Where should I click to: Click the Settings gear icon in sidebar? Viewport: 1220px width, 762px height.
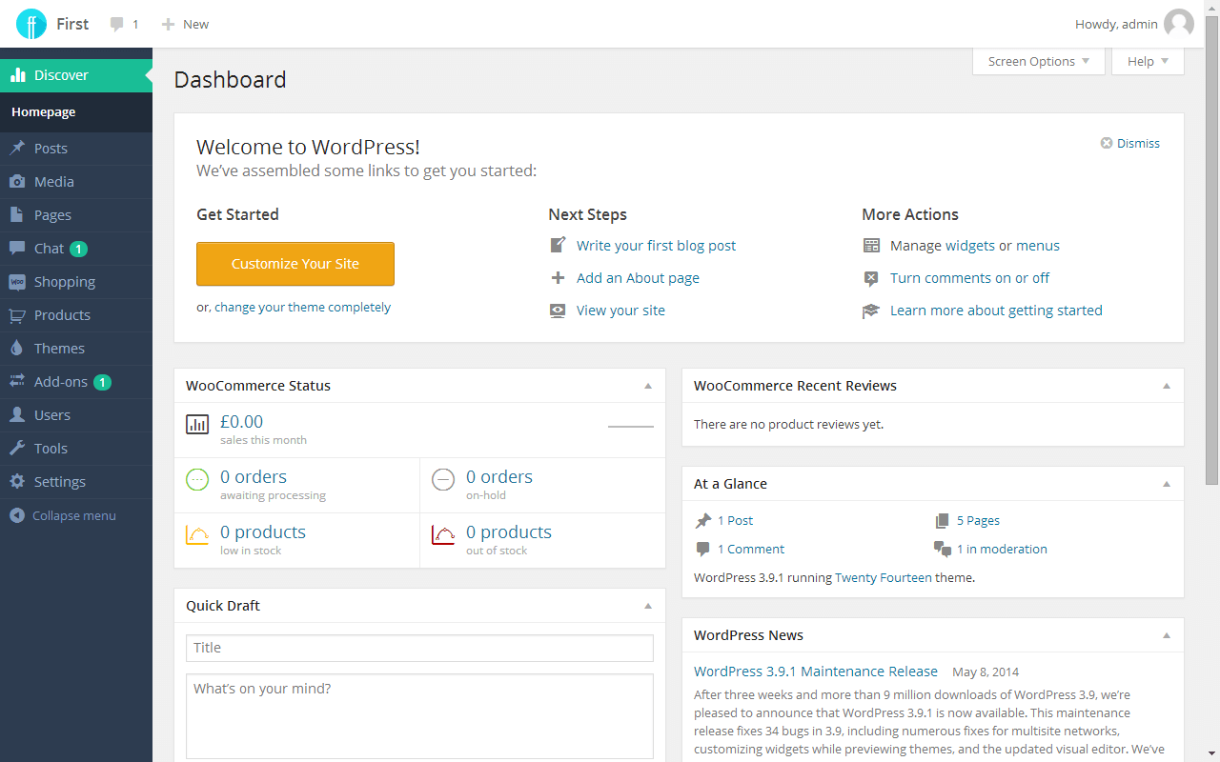17,482
